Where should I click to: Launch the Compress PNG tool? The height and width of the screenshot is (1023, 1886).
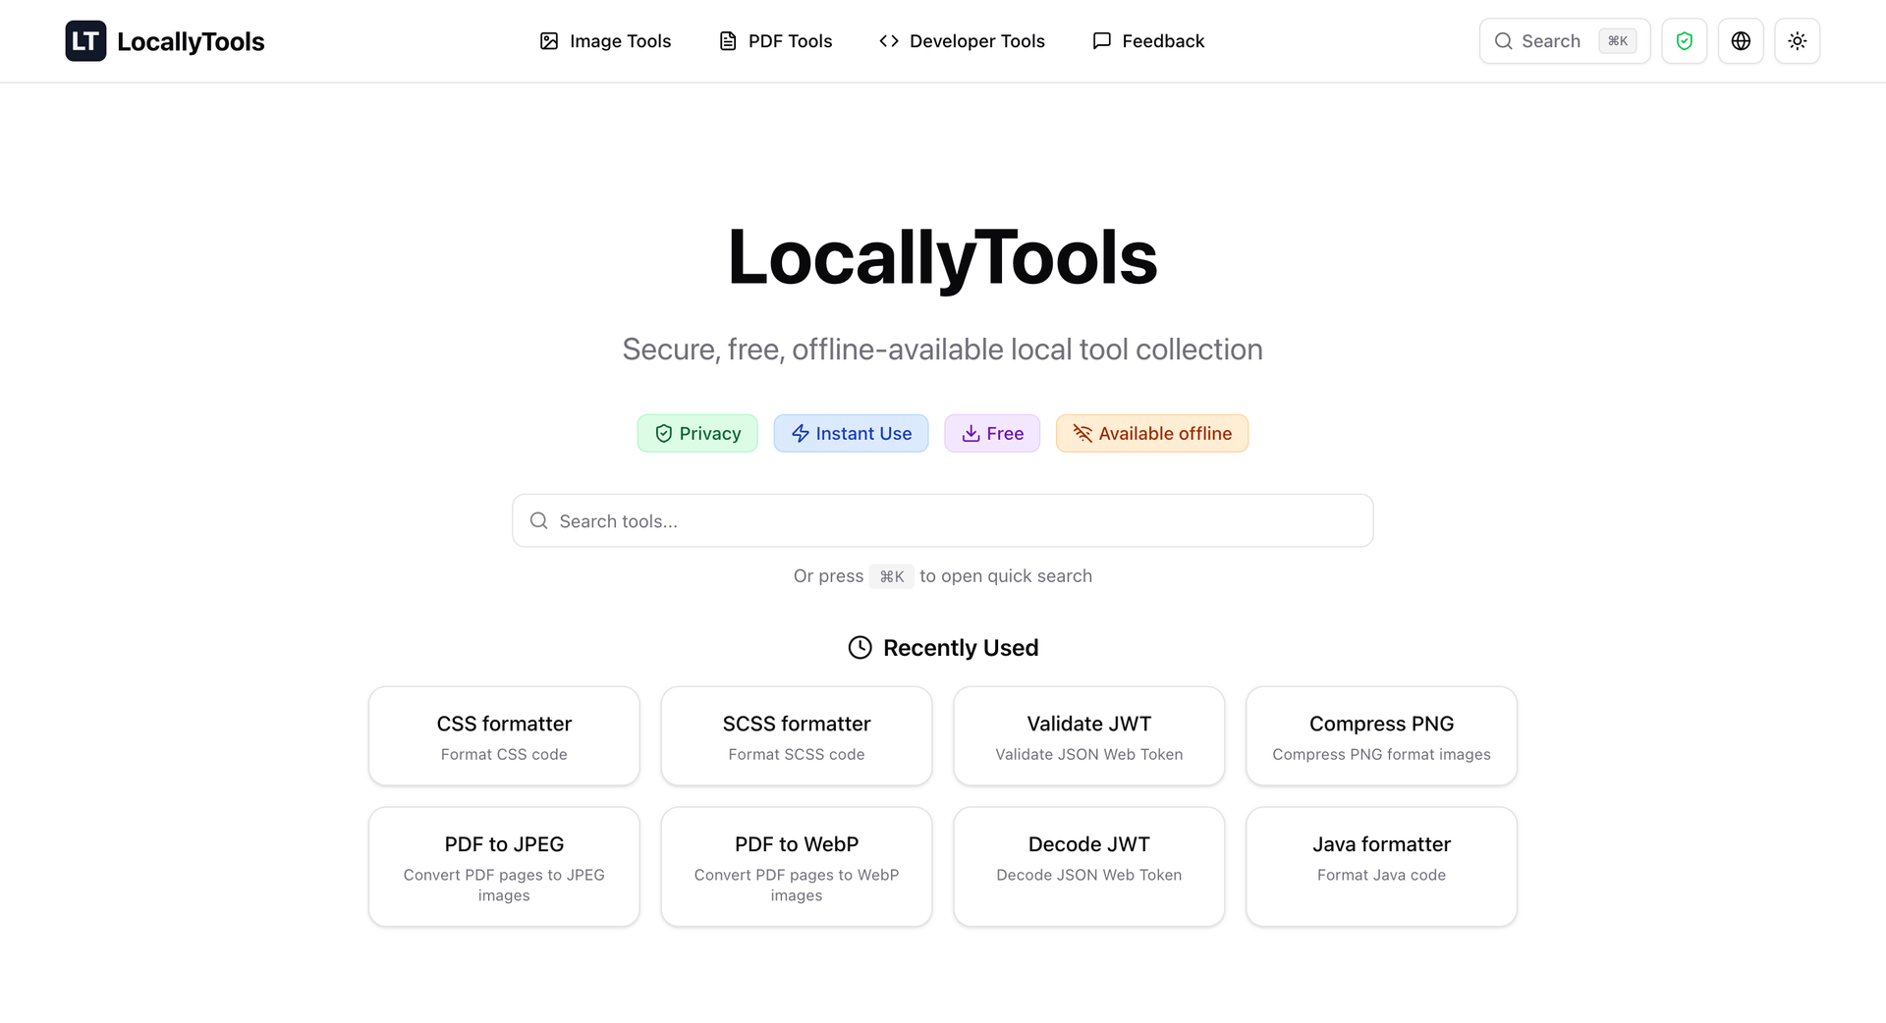tap(1381, 736)
